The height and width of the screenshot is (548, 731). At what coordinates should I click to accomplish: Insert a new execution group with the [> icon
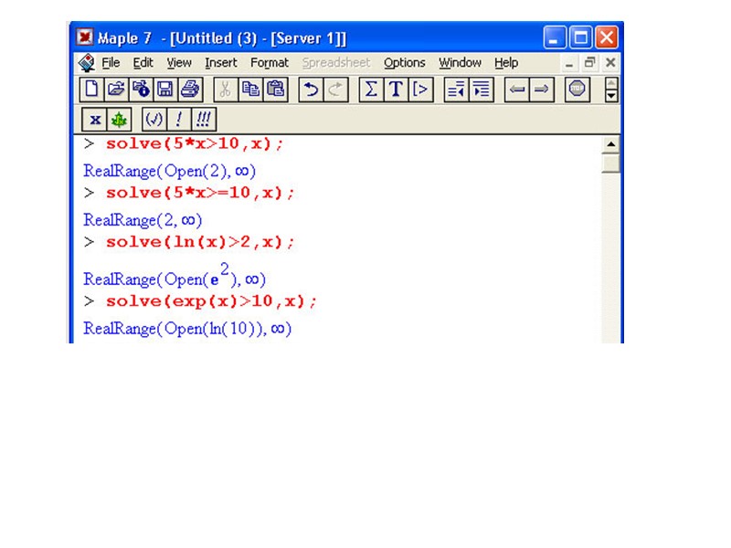420,89
